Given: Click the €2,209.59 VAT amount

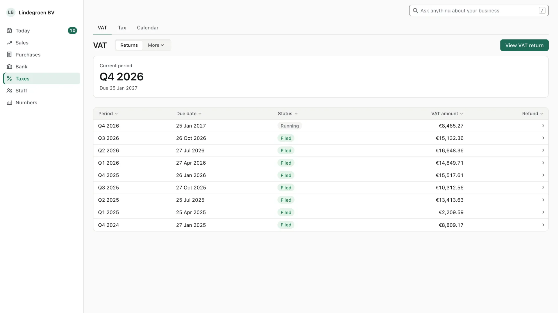Looking at the screenshot, I should pos(451,212).
